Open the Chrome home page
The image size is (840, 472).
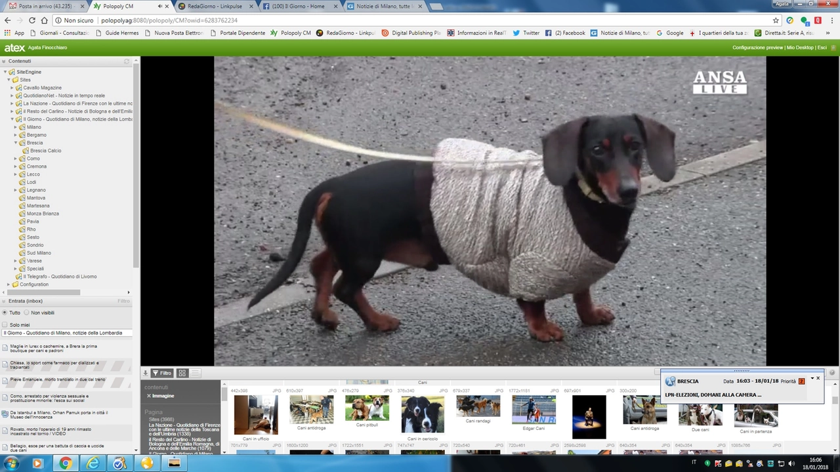point(44,20)
